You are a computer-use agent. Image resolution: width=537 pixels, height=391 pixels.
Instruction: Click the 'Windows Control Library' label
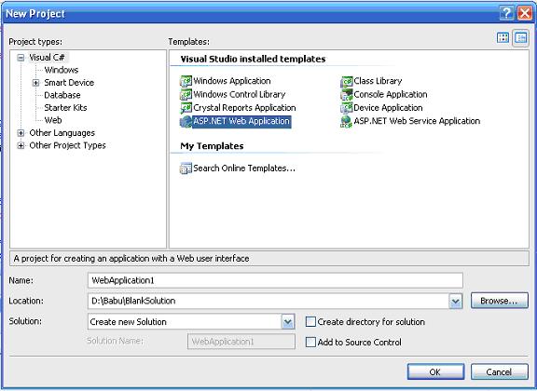pos(239,94)
